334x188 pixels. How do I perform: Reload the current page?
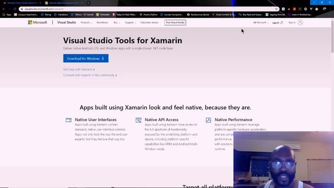pos(15,9)
